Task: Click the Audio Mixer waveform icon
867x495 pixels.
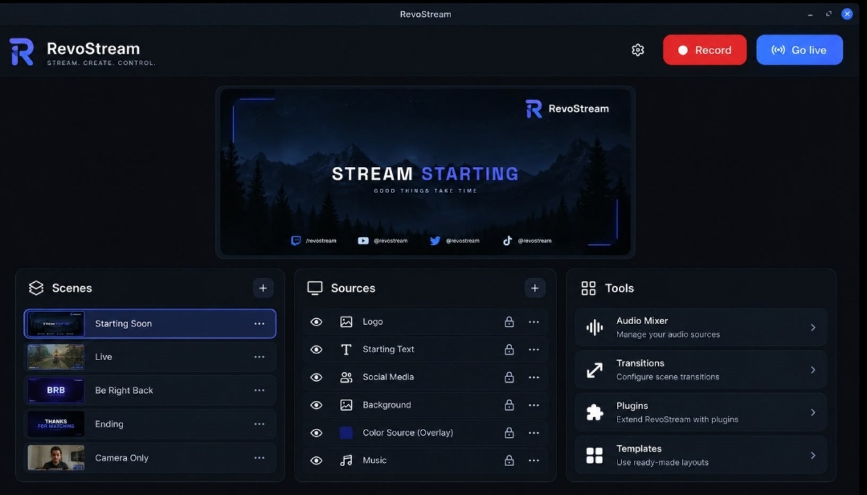Action: pyautogui.click(x=594, y=327)
